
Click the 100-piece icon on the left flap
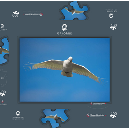(x=3, y=93)
